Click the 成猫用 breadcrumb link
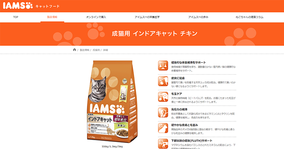284x149 pixels. (96, 50)
